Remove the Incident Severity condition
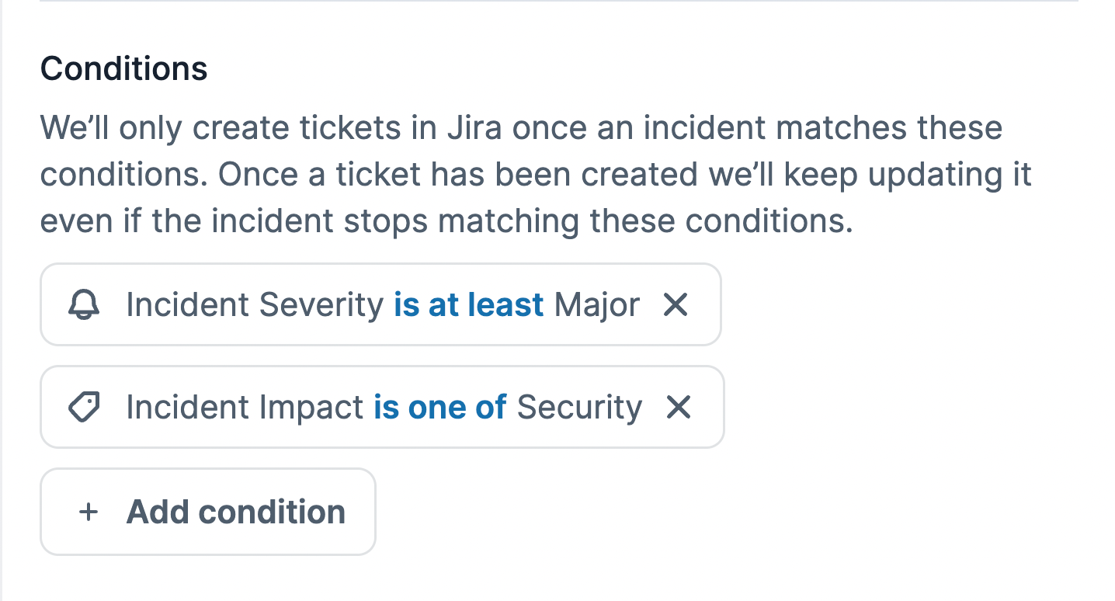Image resolution: width=1115 pixels, height=601 pixels. point(676,305)
